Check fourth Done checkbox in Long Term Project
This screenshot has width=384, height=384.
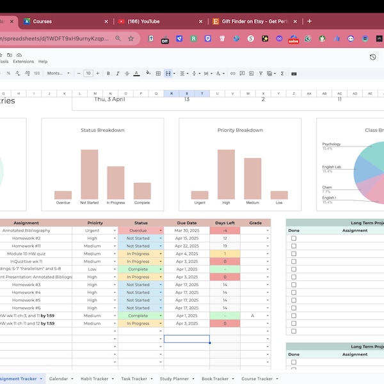(x=294, y=262)
